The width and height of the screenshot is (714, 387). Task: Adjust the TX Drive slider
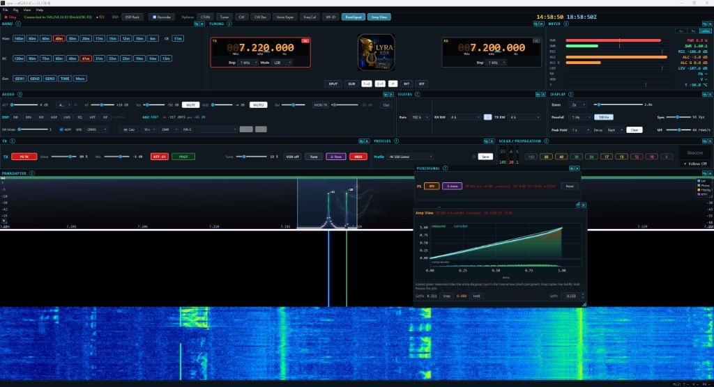pyautogui.click(x=63, y=157)
